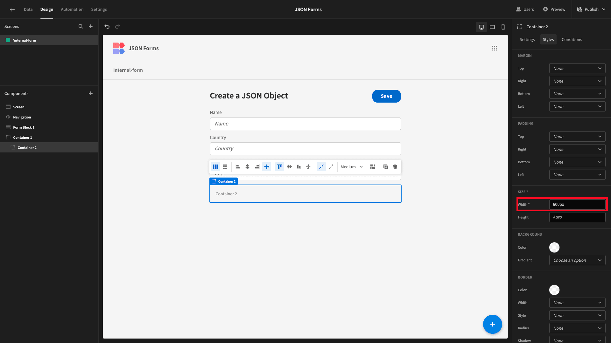Viewport: 611px width, 343px height.
Task: Select the delete (trash) icon in toolbar
Action: [395, 167]
